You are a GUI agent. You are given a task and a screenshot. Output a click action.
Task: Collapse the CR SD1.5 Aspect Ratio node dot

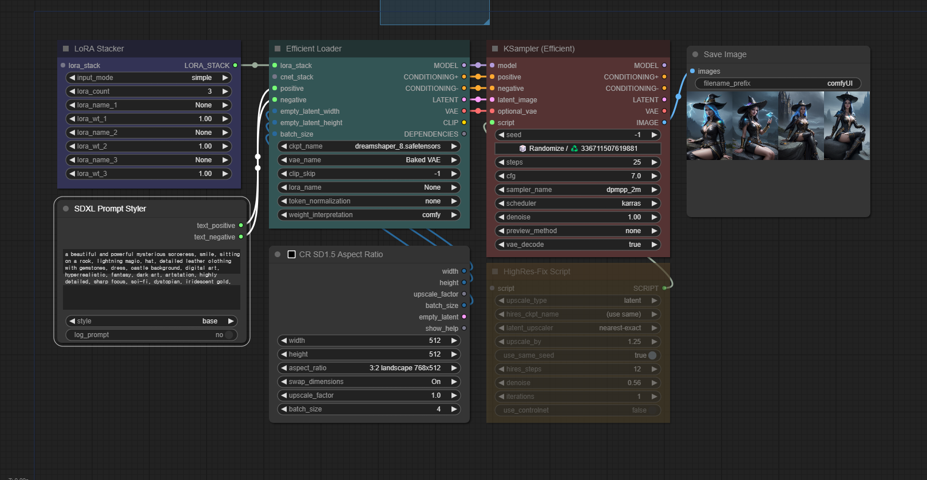pyautogui.click(x=278, y=254)
